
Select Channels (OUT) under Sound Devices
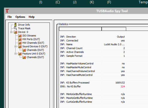tap(35, 50)
